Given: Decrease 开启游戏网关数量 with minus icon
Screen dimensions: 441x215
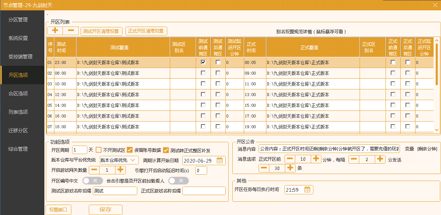Looking at the screenshot, I should [94, 170].
